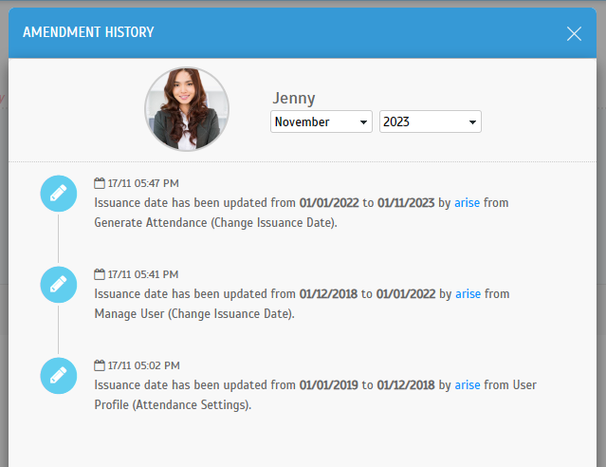Click the pencil icon for 05:47 PM entry
The width and height of the screenshot is (606, 467).
[59, 194]
